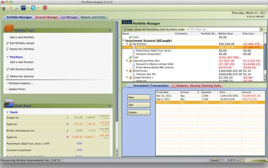268x168 pixels.
Task: Click the first toolbar icon with the globe
Action: 4,8
